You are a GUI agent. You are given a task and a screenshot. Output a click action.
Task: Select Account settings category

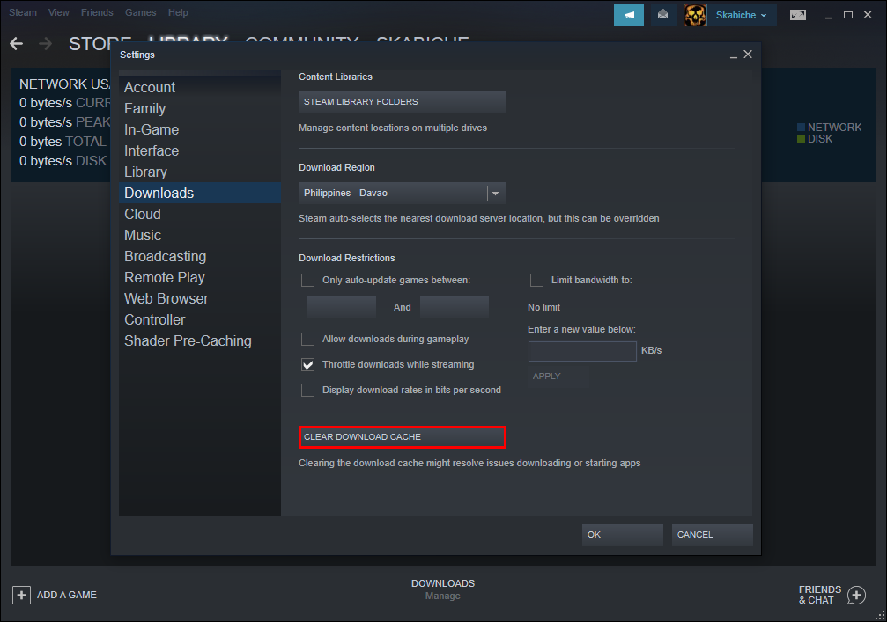[x=200, y=88]
